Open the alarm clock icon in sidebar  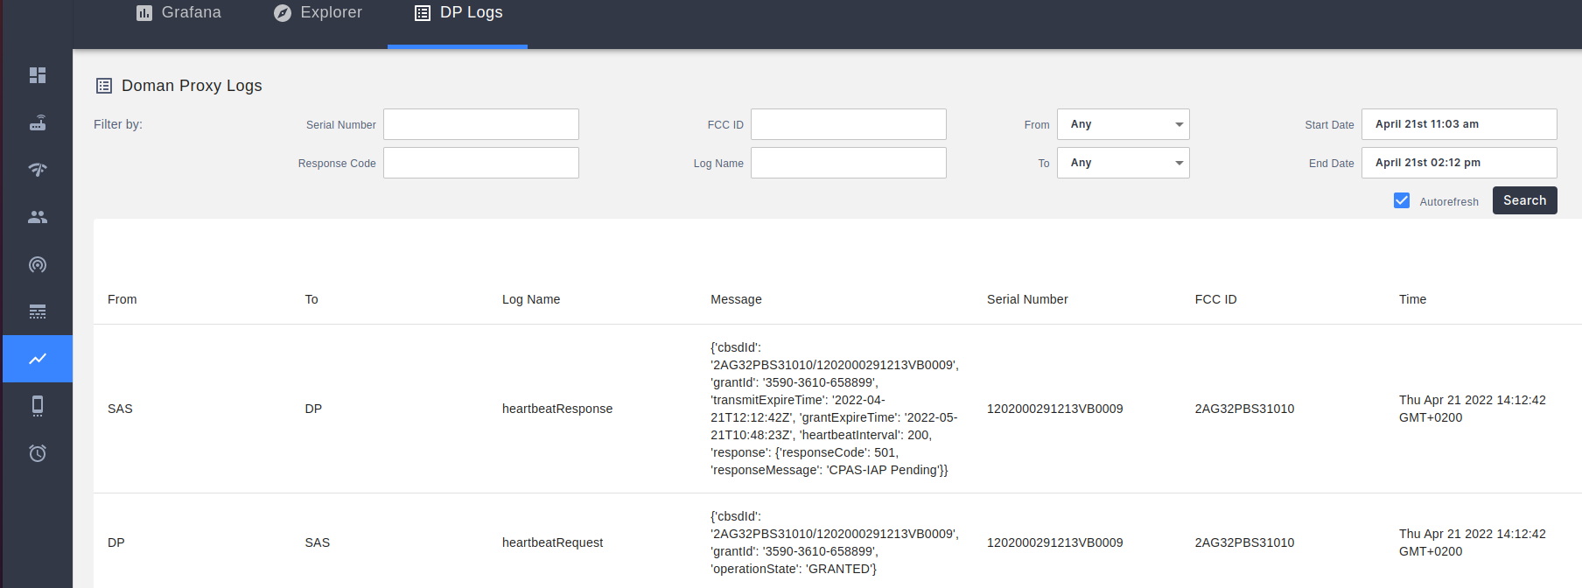tap(37, 453)
